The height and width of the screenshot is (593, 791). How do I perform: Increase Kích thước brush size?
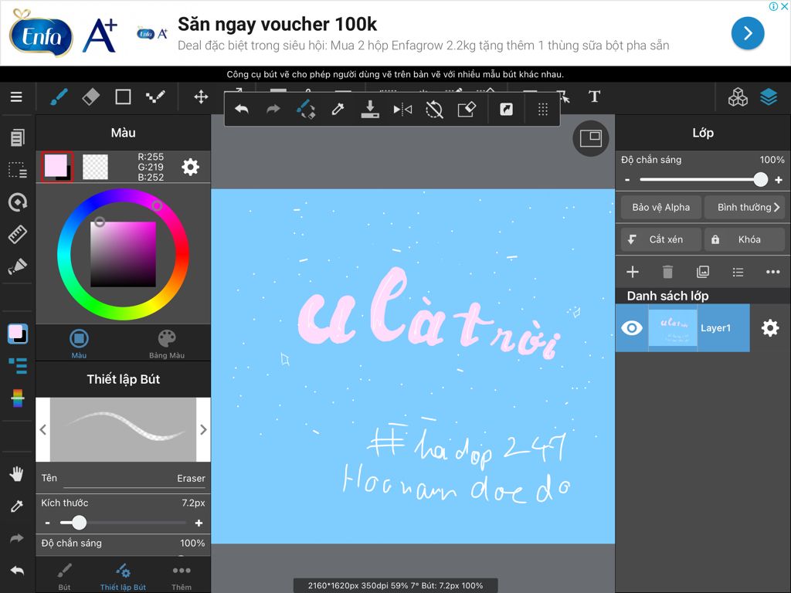tap(199, 523)
